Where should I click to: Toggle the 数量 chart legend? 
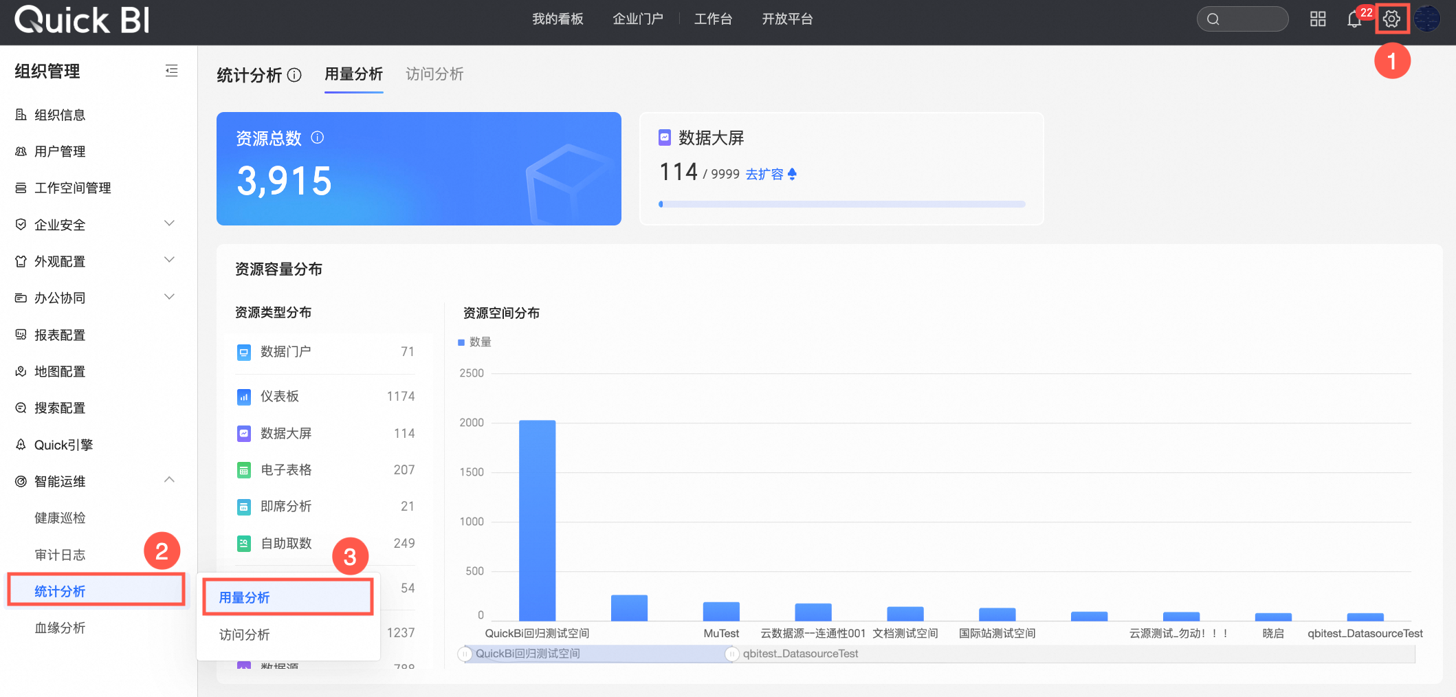(x=474, y=342)
